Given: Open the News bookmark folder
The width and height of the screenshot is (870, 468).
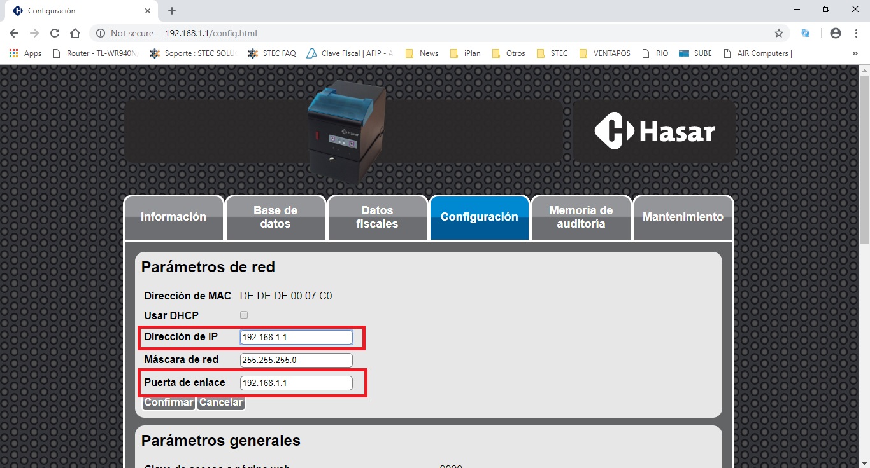Looking at the screenshot, I should [x=422, y=53].
